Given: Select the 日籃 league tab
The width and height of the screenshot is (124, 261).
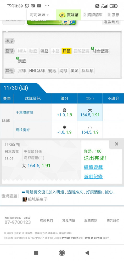Looking at the screenshot, I should pos(66,51).
